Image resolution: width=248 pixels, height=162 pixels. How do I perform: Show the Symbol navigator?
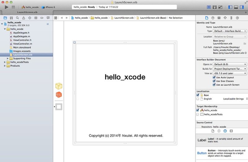point(11,18)
